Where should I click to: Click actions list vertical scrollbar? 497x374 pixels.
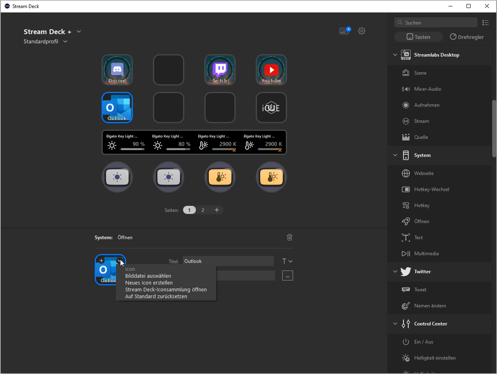click(x=494, y=128)
